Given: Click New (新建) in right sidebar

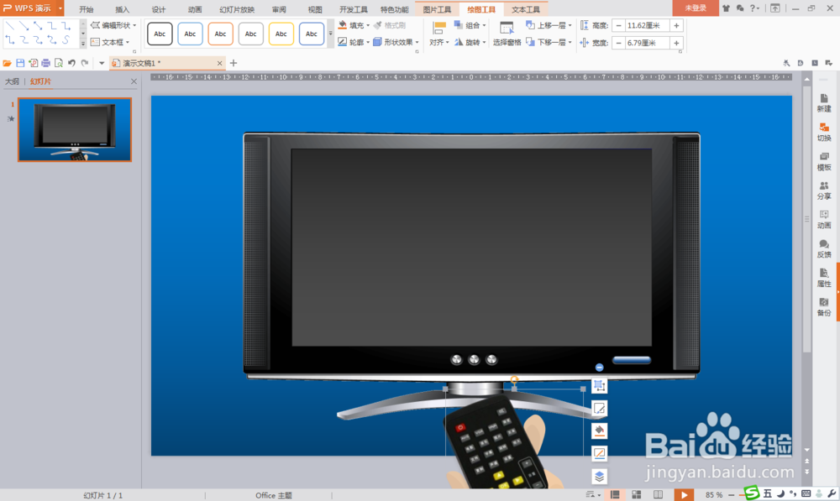Looking at the screenshot, I should coord(824,102).
